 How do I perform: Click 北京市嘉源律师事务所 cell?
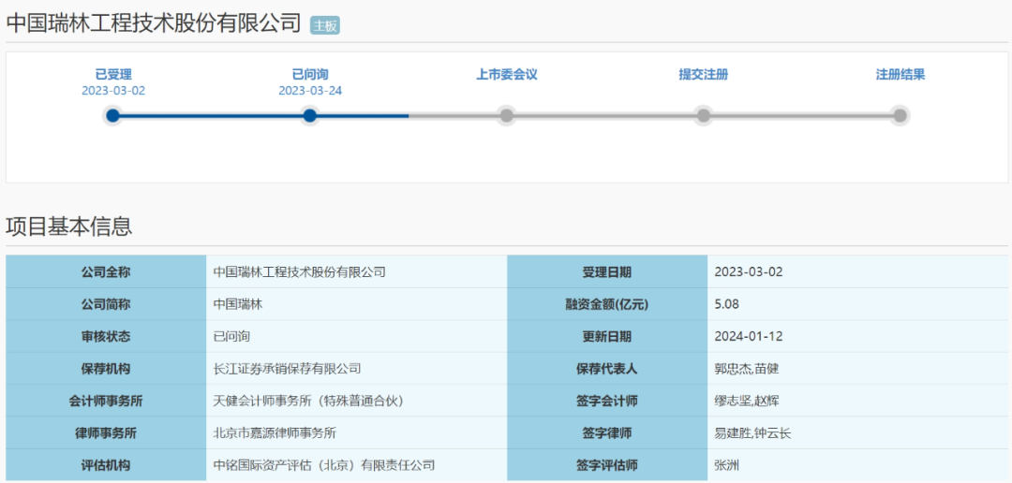(x=356, y=433)
